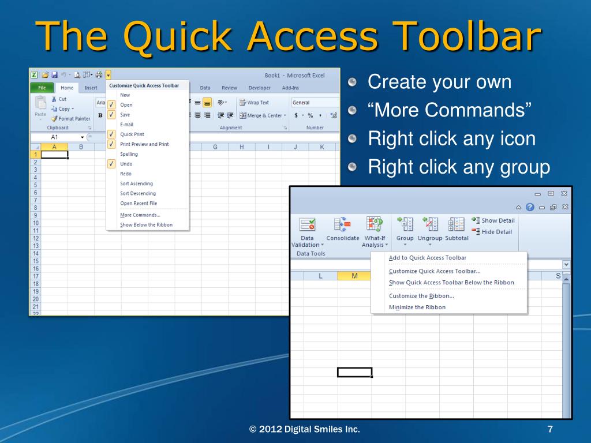The image size is (591, 443).
Task: Select the highlighted bottom align icon
Action: point(207,103)
